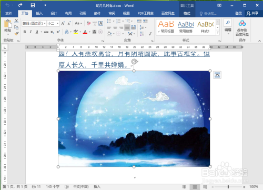The height and width of the screenshot is (190, 263).
Task: Click the Copy icon in clipboard group
Action: point(16,27)
